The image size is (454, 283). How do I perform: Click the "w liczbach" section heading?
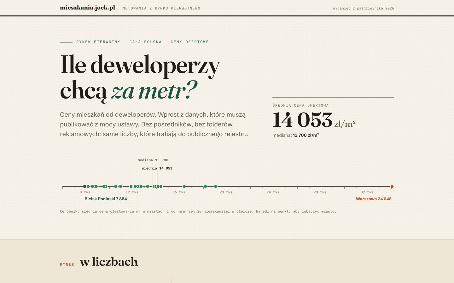tap(109, 262)
